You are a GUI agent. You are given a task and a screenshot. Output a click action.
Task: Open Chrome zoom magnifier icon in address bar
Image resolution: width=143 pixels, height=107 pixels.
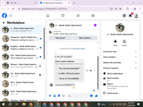116,9
